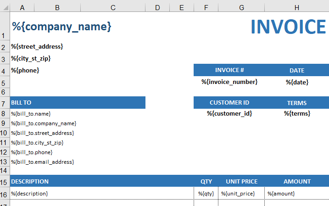Screen dimensions: 329x206
Task: Select the %{bill_to.street_address} cell
Action: (42, 133)
